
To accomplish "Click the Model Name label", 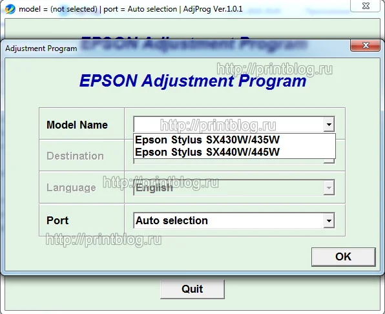I will coord(77,125).
